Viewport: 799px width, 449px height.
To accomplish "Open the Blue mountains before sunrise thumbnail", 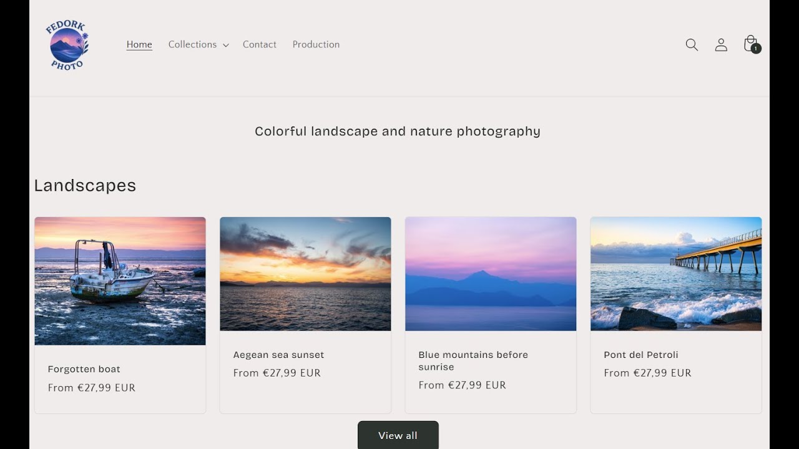I will (491, 274).
